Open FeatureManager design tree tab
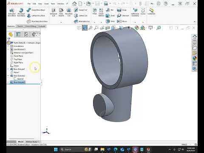Screen dimensions: 204x153 [11, 34]
